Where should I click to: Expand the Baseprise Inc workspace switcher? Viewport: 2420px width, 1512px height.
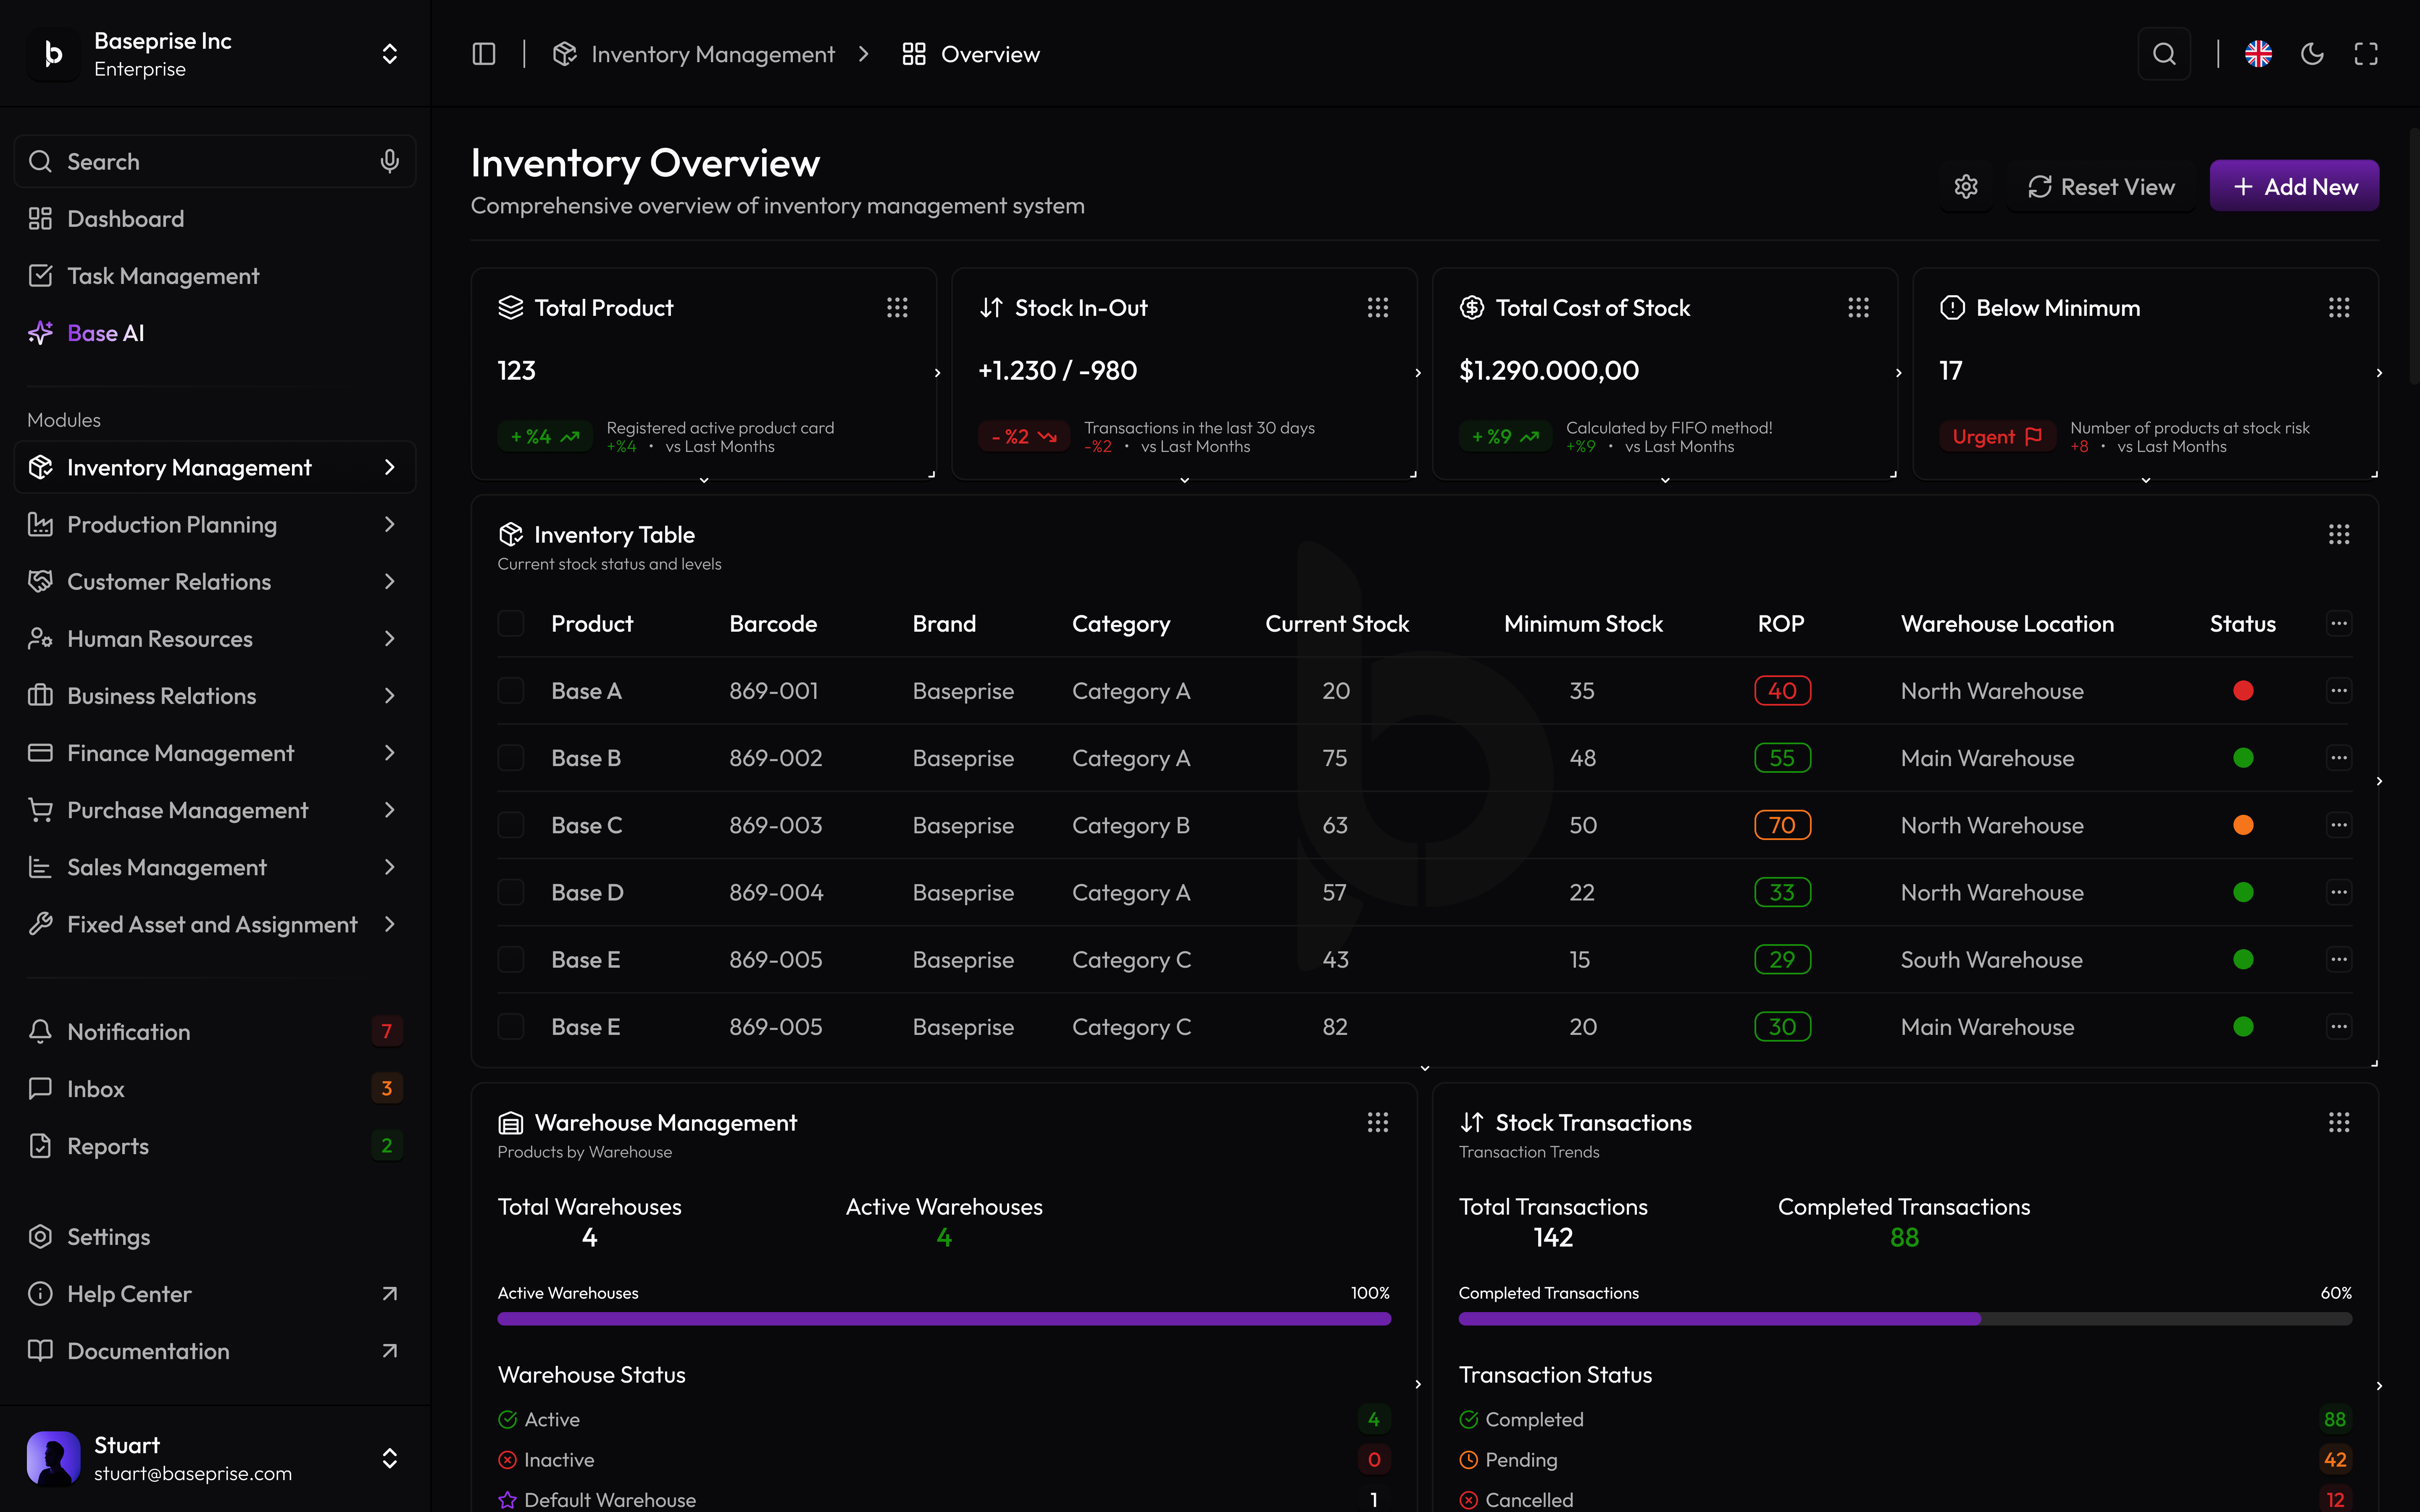coord(390,54)
